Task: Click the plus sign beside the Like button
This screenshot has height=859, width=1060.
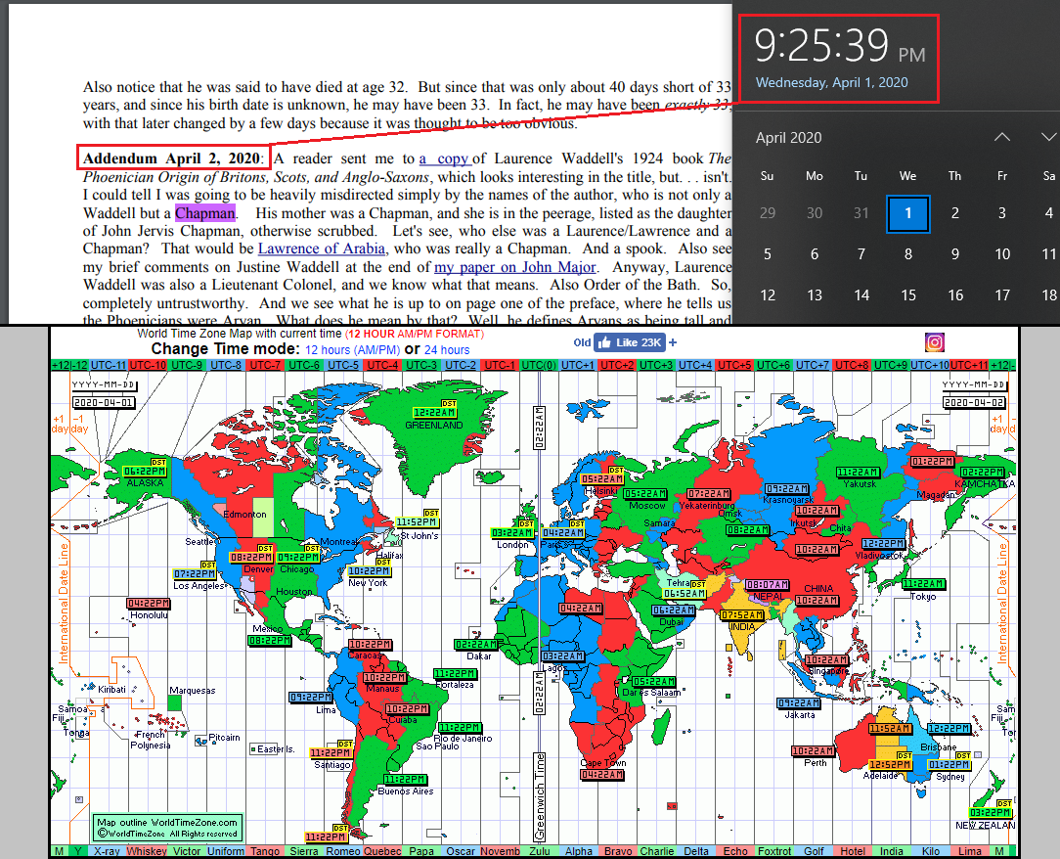Action: point(673,342)
